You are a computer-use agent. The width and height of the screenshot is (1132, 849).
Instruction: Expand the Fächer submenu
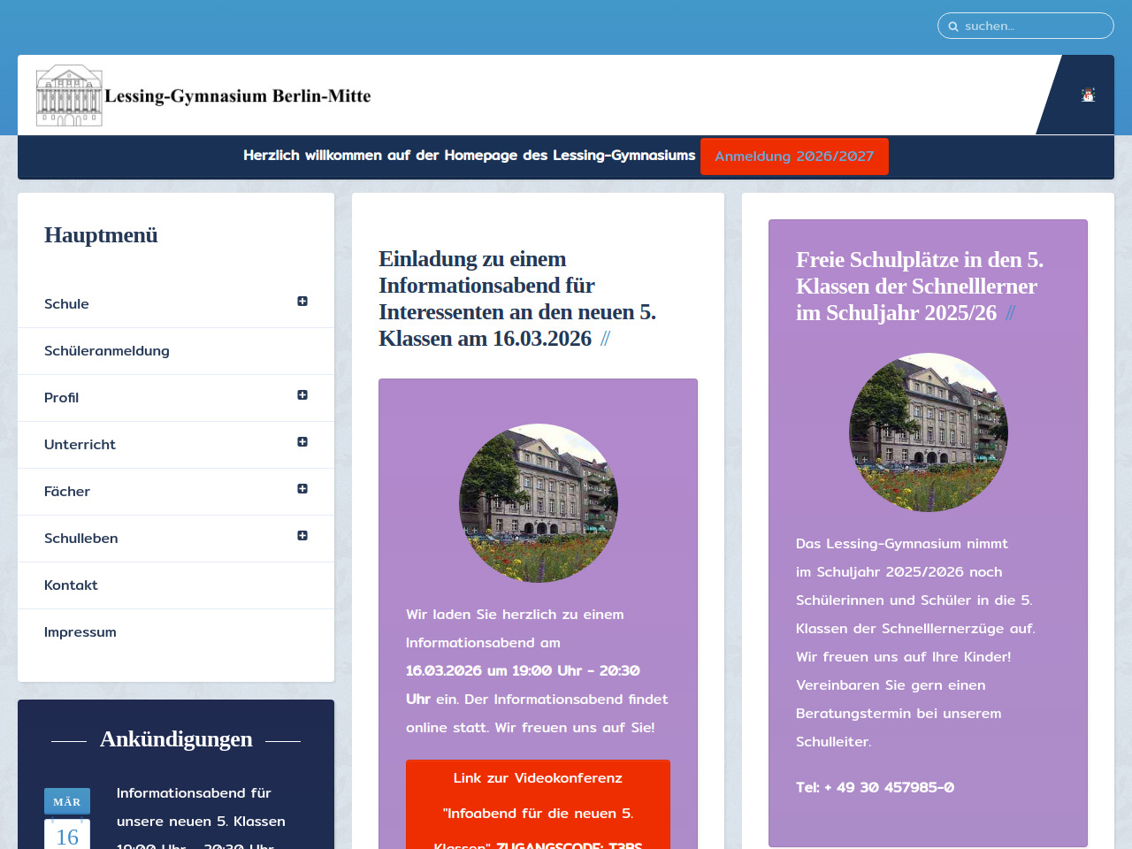coord(302,489)
